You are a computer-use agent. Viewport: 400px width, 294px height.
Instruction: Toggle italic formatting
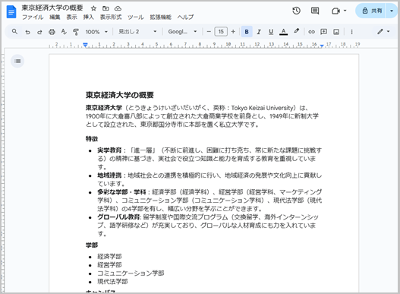pyautogui.click(x=259, y=32)
